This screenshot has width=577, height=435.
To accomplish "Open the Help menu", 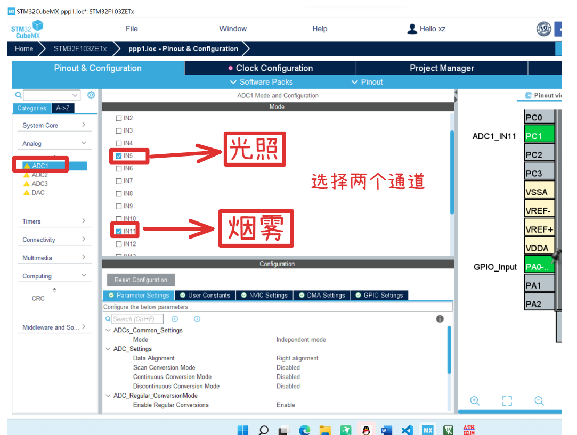I will (x=320, y=29).
